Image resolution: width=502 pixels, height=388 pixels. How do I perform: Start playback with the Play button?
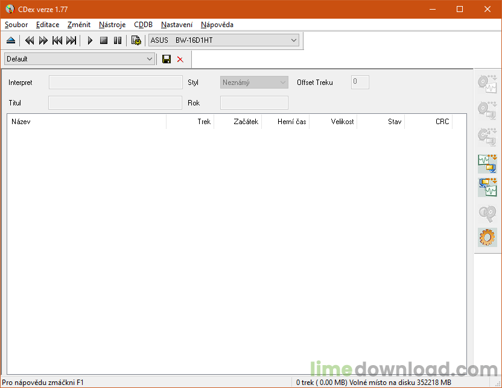pyautogui.click(x=90, y=40)
